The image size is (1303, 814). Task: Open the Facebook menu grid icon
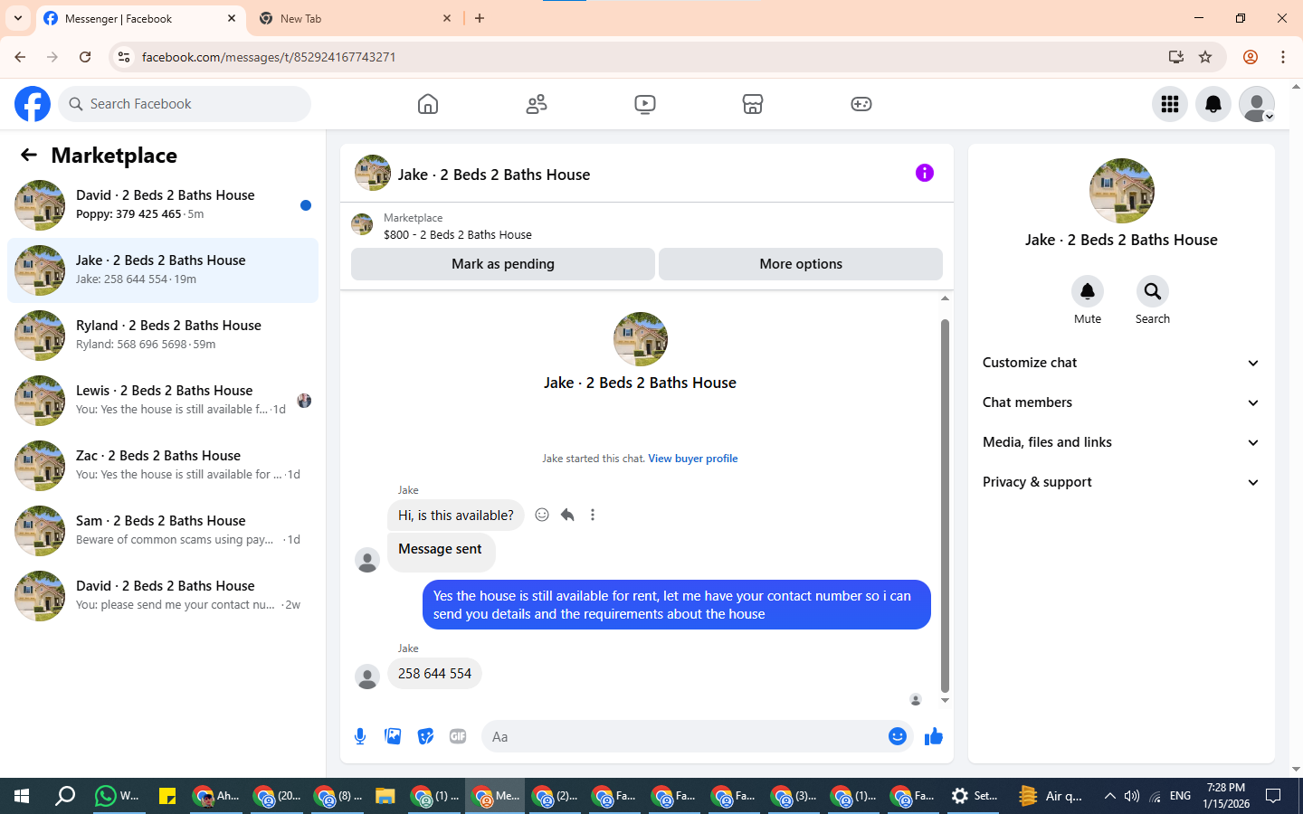point(1170,104)
